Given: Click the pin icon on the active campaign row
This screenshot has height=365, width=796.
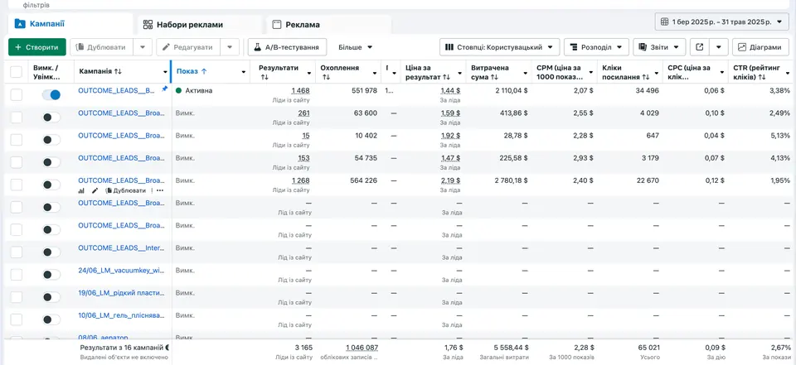Looking at the screenshot, I should click(164, 89).
